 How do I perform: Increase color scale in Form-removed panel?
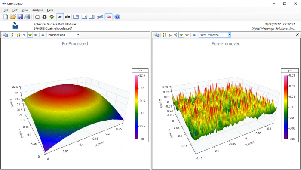(x=164, y=35)
